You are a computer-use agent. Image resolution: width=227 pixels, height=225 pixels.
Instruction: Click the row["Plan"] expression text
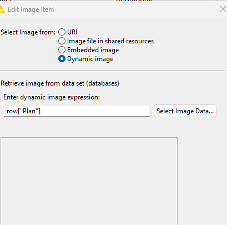pyautogui.click(x=23, y=111)
